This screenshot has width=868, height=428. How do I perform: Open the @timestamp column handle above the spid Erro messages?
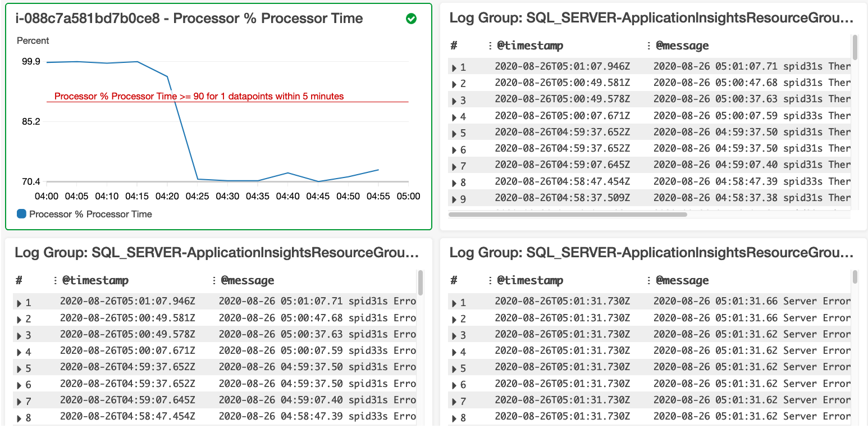coord(56,280)
